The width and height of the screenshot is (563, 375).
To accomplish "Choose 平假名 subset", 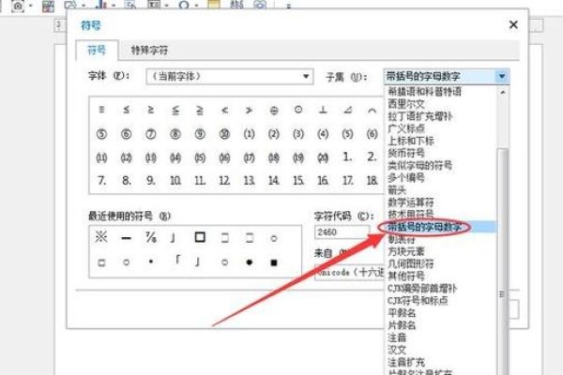I will click(x=402, y=313).
